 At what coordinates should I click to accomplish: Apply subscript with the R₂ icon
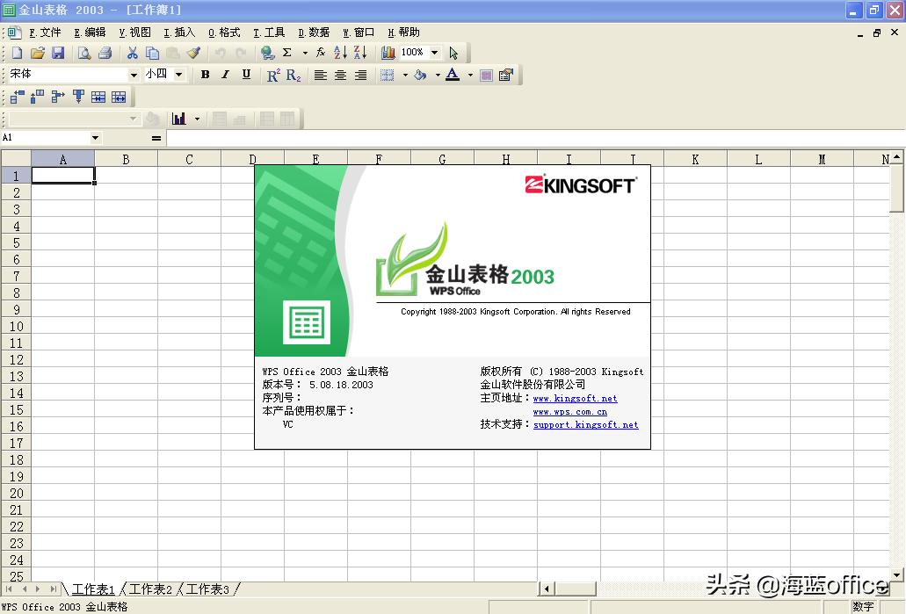tap(294, 75)
